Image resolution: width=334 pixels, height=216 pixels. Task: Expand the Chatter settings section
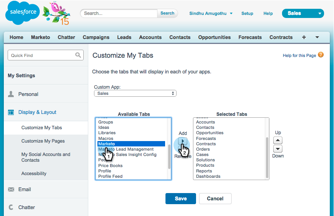point(46,207)
